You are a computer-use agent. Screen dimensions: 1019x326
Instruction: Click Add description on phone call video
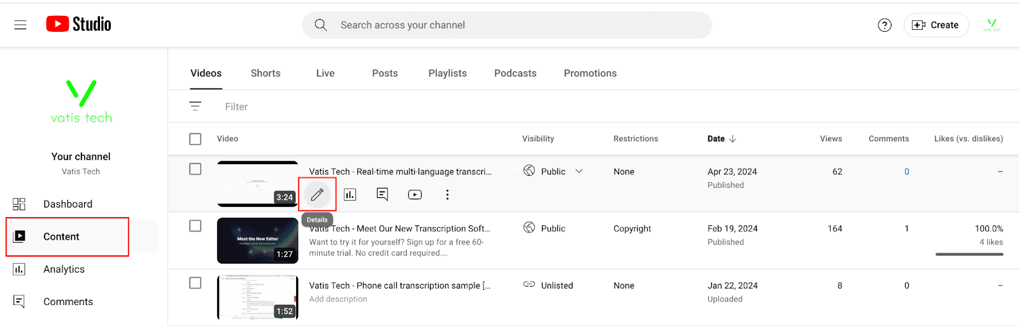coord(338,299)
